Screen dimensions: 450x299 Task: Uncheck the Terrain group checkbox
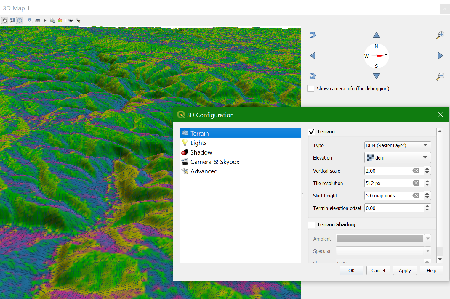click(312, 131)
